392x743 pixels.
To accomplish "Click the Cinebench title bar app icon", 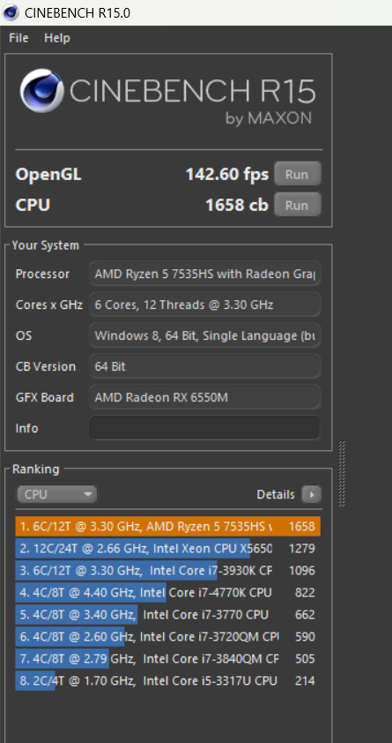I will point(11,12).
